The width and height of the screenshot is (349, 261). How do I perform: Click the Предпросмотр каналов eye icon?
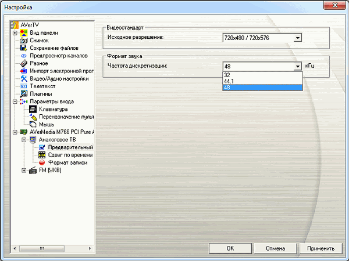[x=24, y=56]
